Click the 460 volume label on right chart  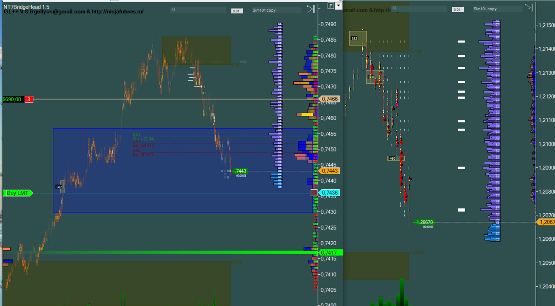pyautogui.click(x=392, y=158)
